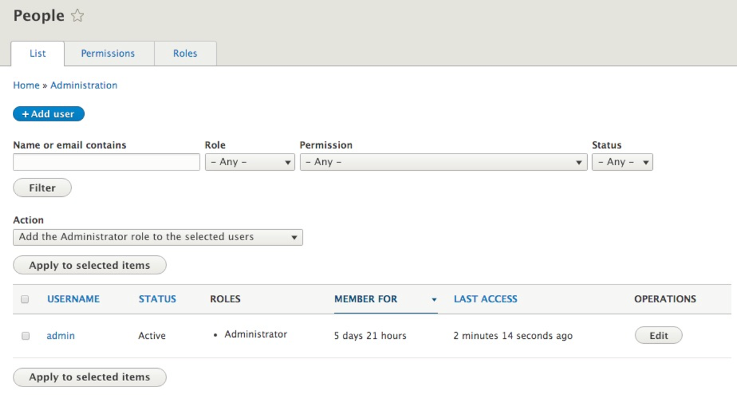
Task: Click the Member For sort arrow icon
Action: [x=434, y=300]
